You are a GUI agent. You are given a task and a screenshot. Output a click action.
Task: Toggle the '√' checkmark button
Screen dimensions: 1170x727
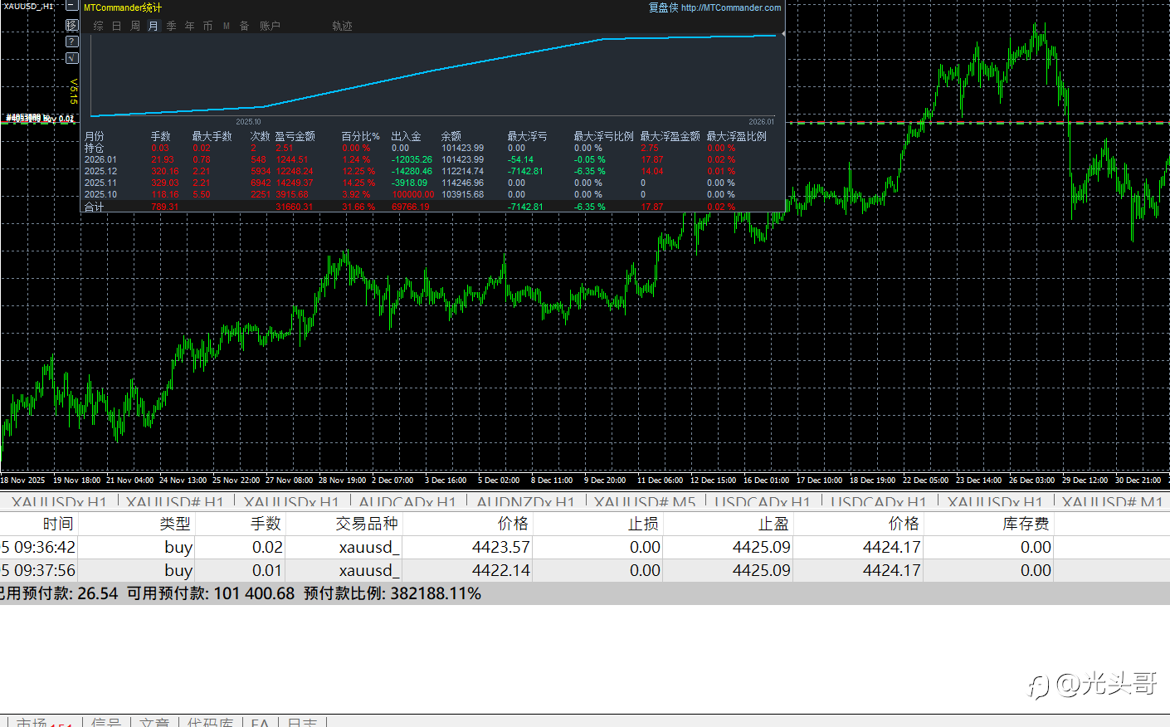(72, 58)
